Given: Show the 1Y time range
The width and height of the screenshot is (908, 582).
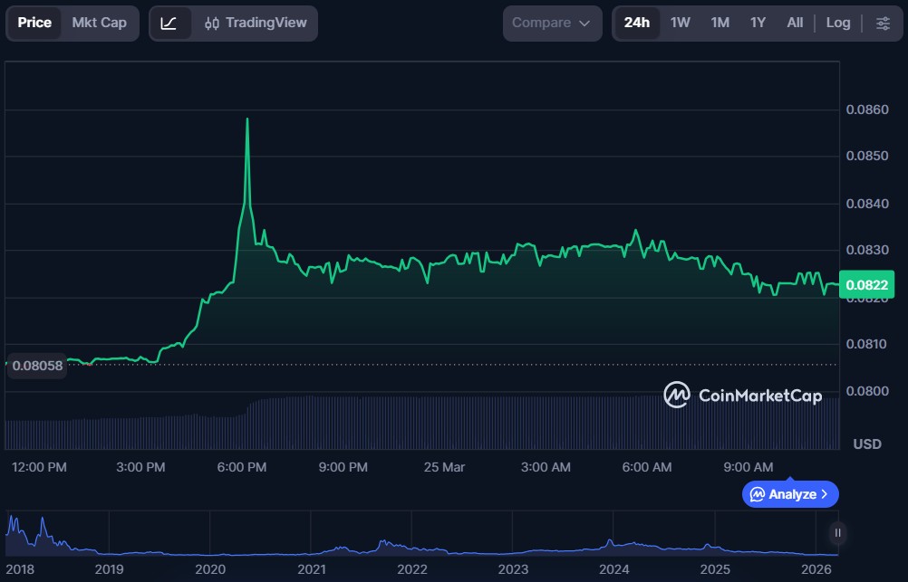Looking at the screenshot, I should 758,23.
